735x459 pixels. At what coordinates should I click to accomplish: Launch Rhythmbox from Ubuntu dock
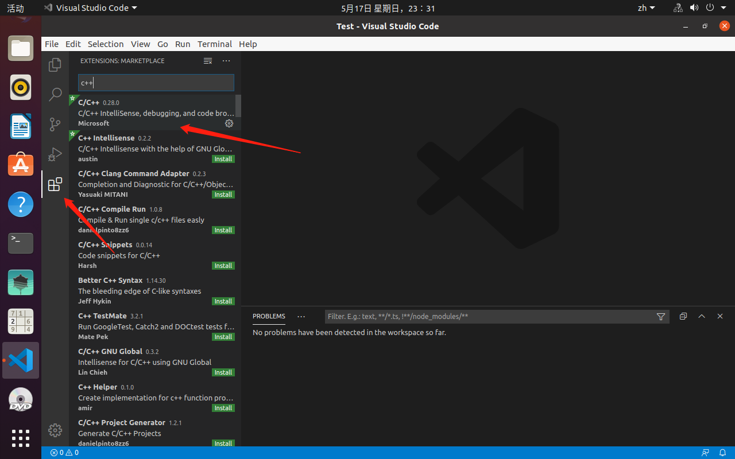click(x=21, y=87)
